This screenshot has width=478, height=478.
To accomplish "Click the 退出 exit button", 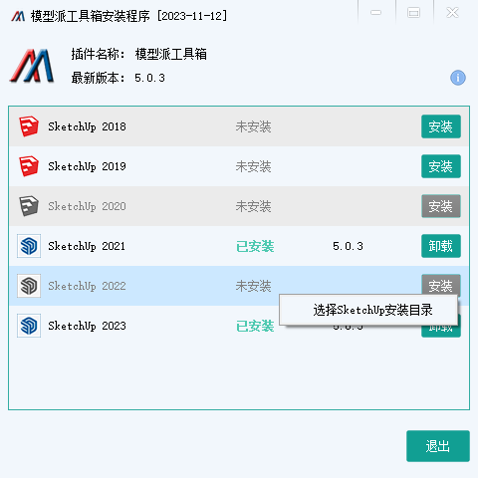I will [438, 446].
